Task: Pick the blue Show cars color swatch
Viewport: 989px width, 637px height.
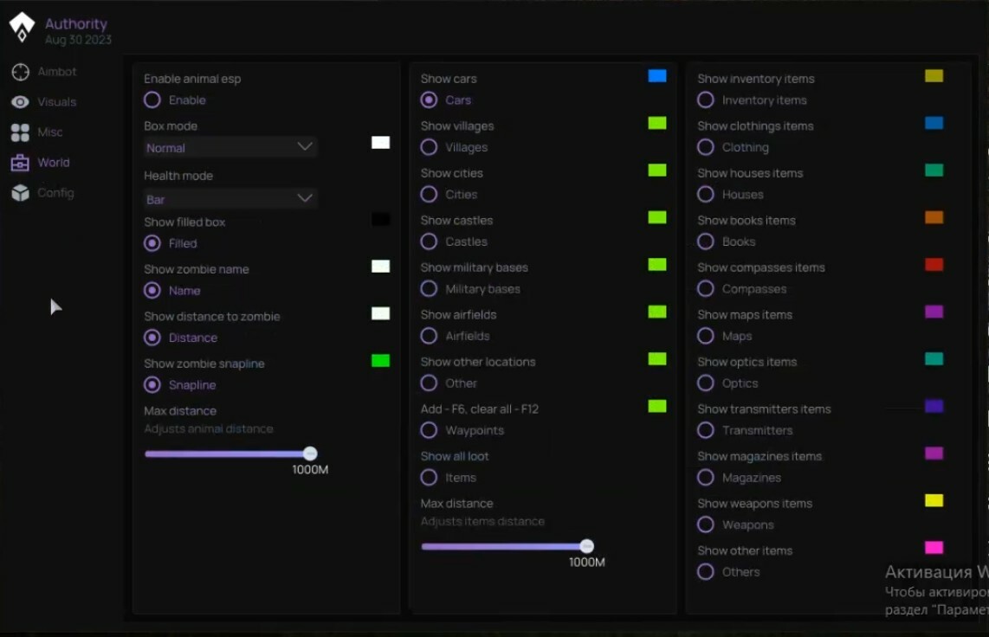Action: [657, 76]
